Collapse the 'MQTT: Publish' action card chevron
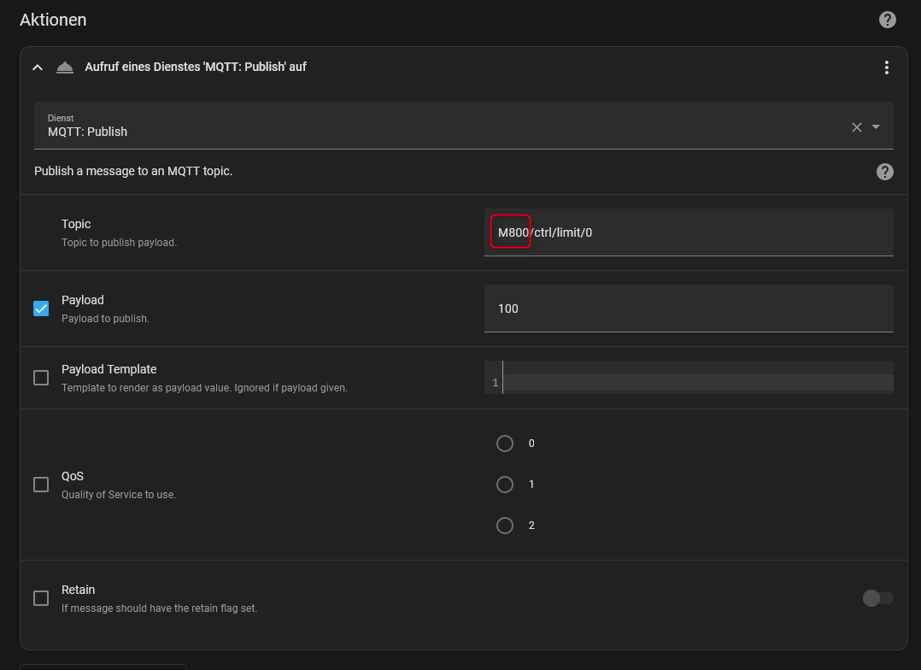 pos(37,66)
